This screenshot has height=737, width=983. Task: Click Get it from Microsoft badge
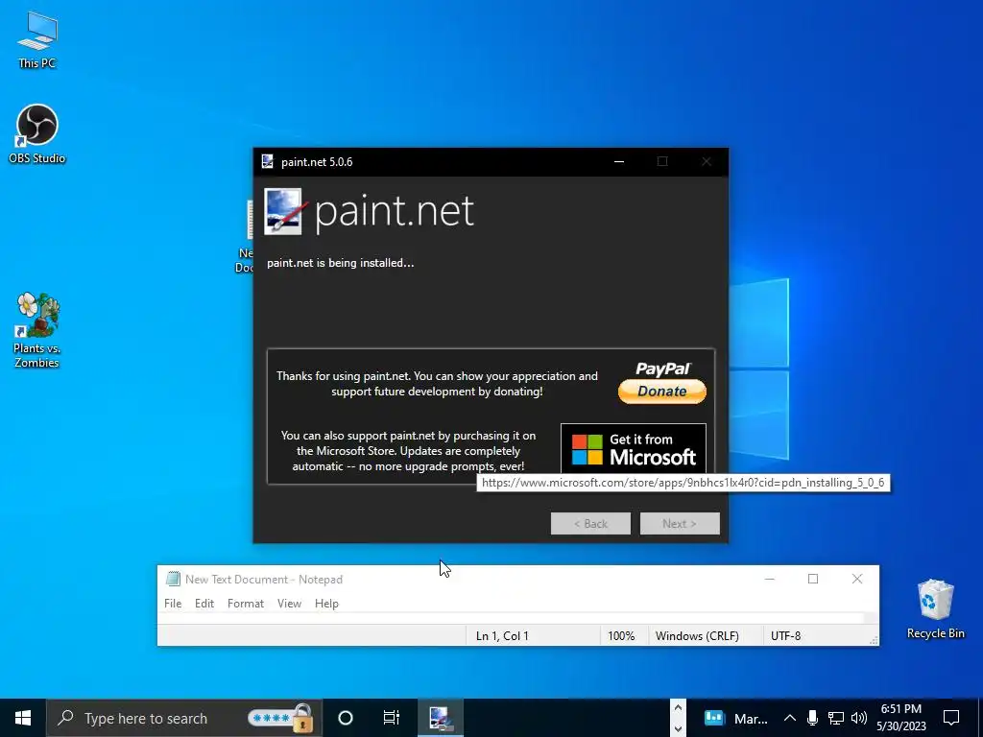coord(634,449)
